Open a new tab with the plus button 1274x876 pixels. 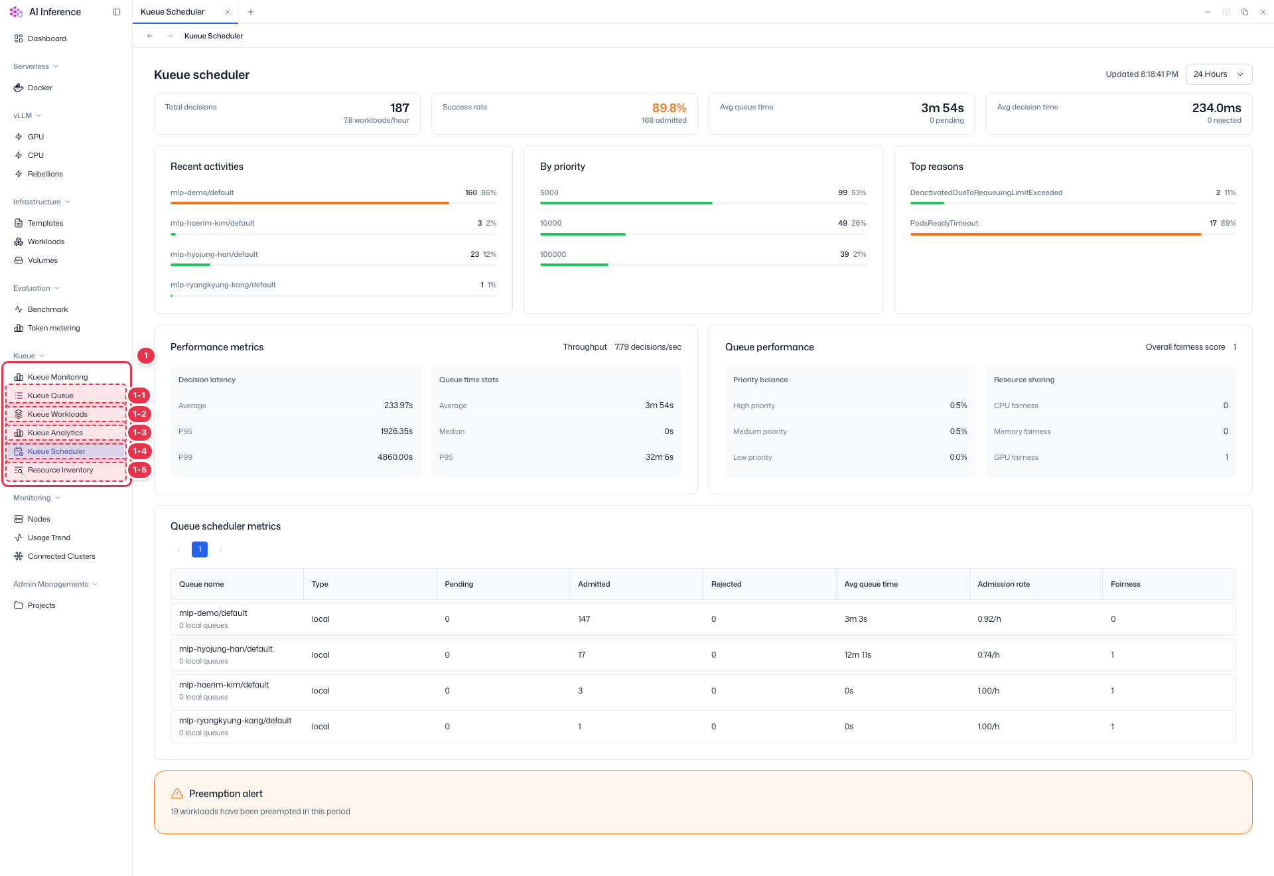tap(251, 12)
